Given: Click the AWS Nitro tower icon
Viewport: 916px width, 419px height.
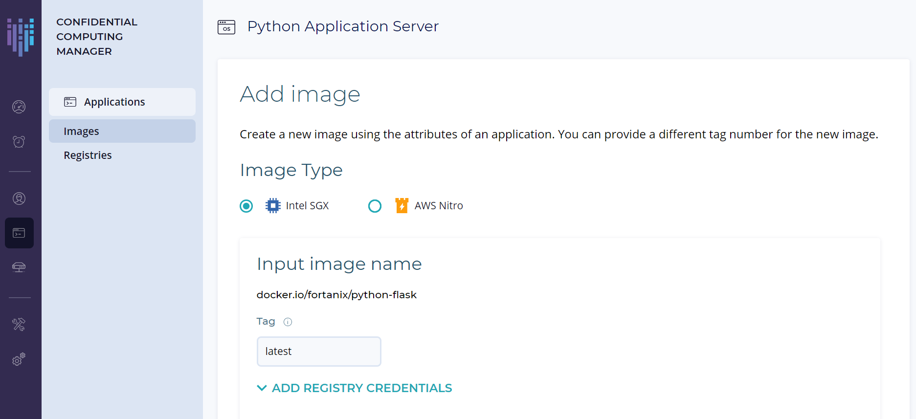Looking at the screenshot, I should [x=402, y=205].
